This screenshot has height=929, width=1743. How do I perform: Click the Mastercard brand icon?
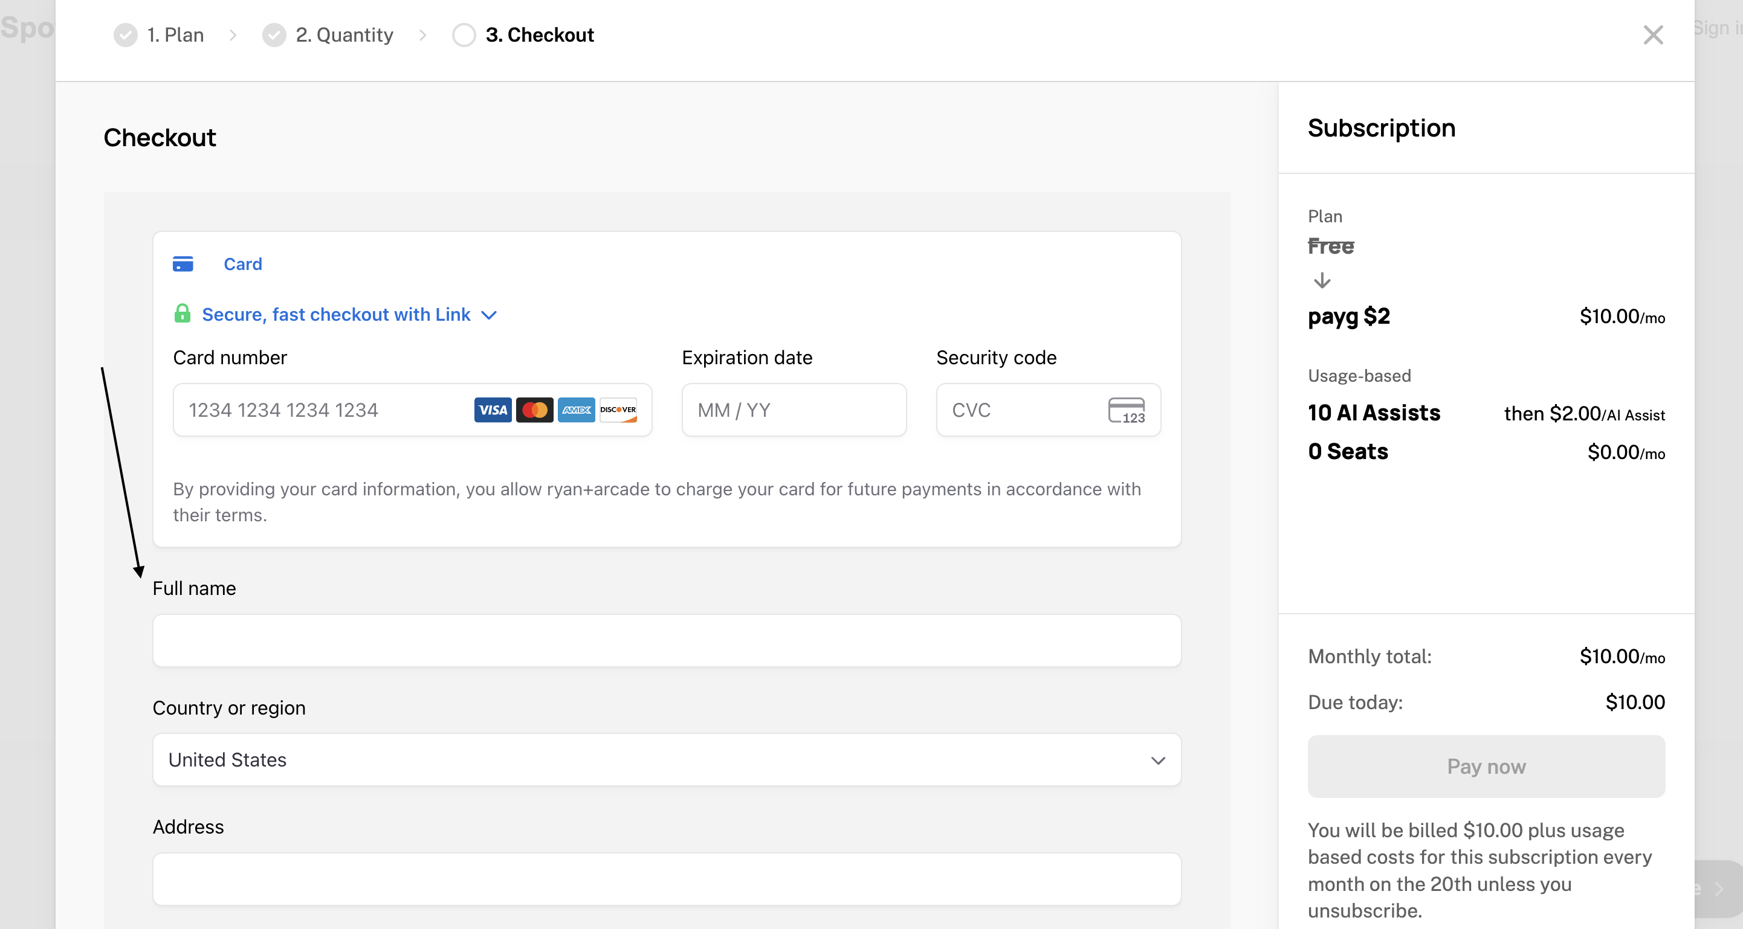click(534, 410)
